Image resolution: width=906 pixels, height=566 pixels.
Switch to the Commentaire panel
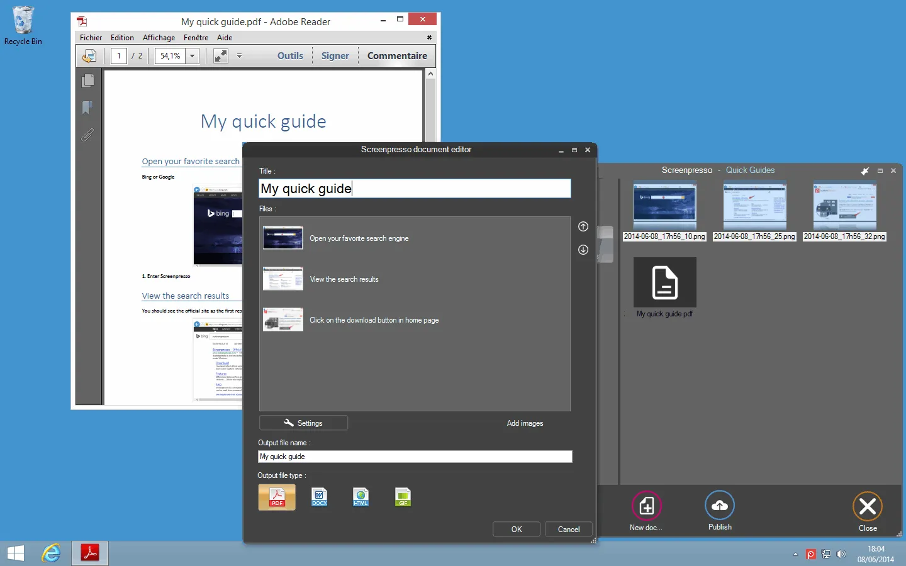397,55
